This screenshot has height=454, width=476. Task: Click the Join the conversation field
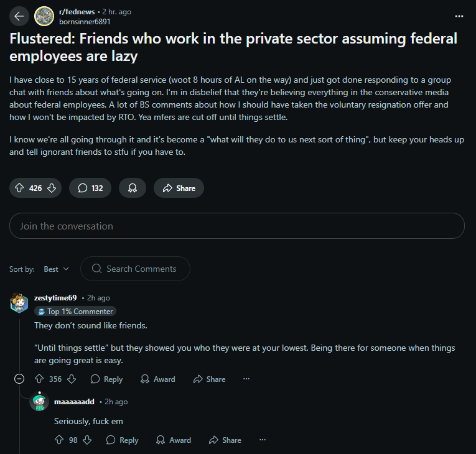(x=237, y=226)
